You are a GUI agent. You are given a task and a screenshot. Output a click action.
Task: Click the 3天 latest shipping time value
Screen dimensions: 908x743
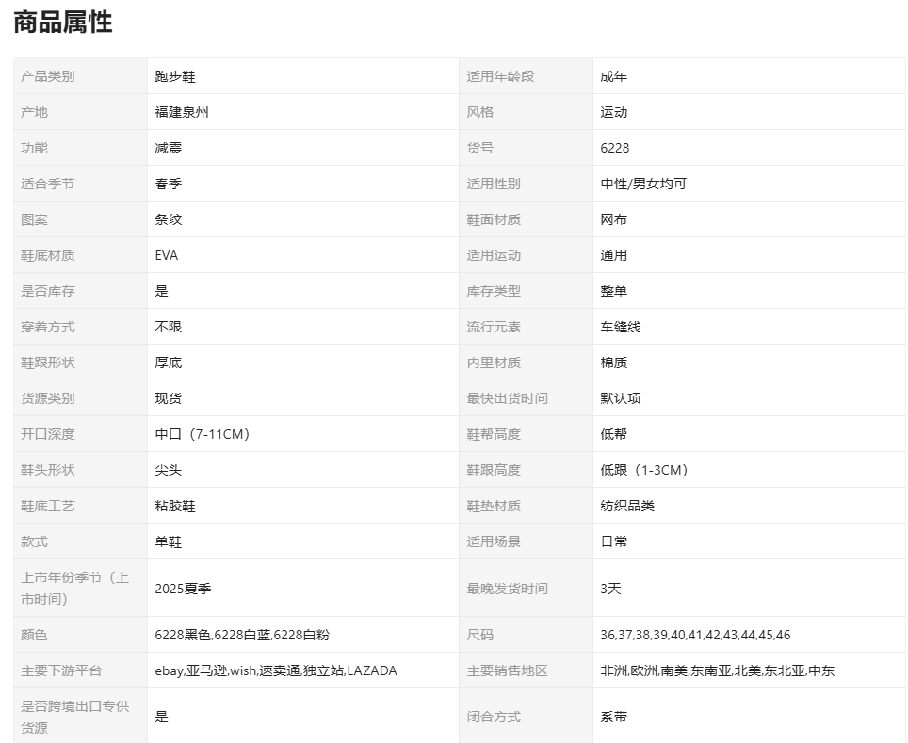click(x=611, y=589)
